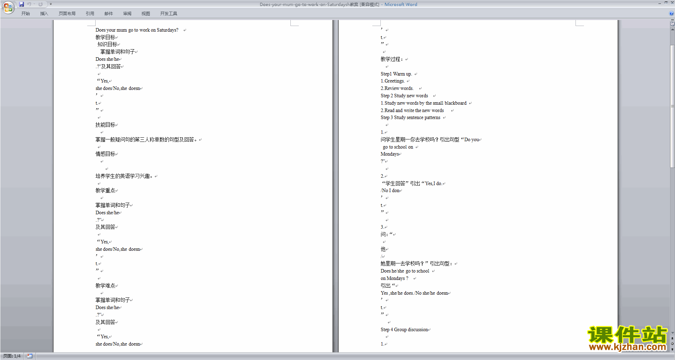
Task: Click the line 她星期一去学校吗？”引出句型：
Action: click(417, 264)
